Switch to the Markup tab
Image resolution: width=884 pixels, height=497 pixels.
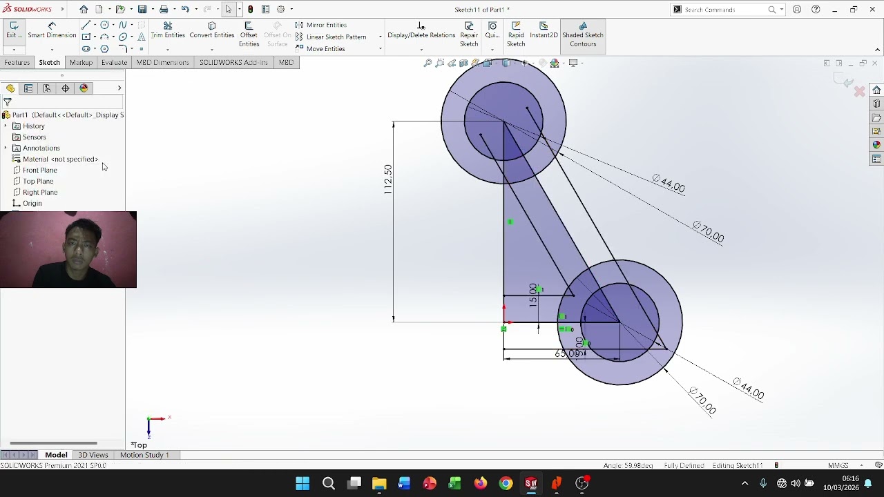(81, 62)
